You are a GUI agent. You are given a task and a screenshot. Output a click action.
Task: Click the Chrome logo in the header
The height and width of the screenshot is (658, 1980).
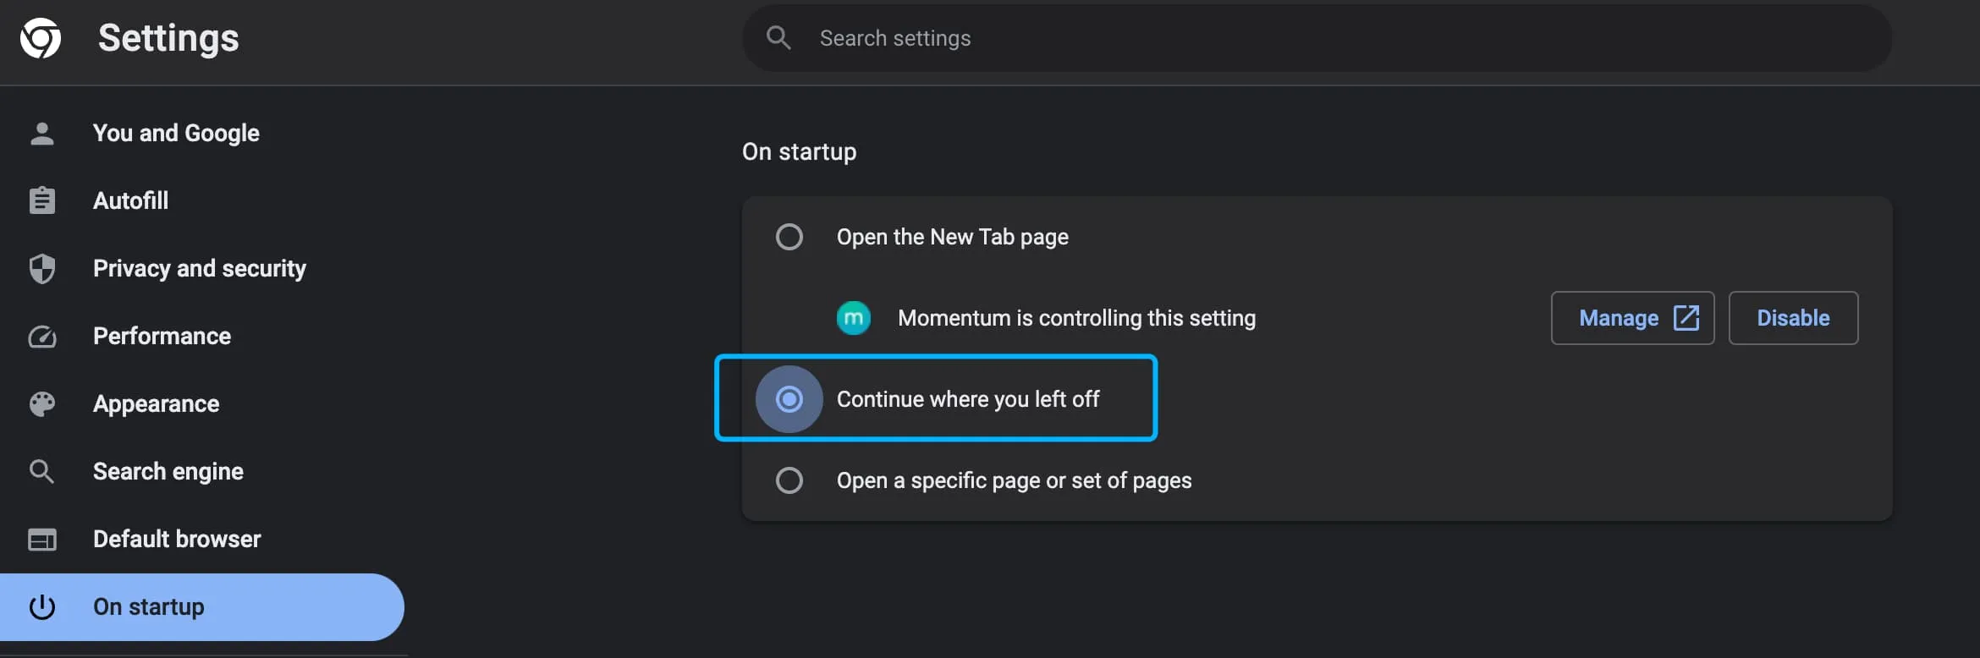(x=40, y=37)
